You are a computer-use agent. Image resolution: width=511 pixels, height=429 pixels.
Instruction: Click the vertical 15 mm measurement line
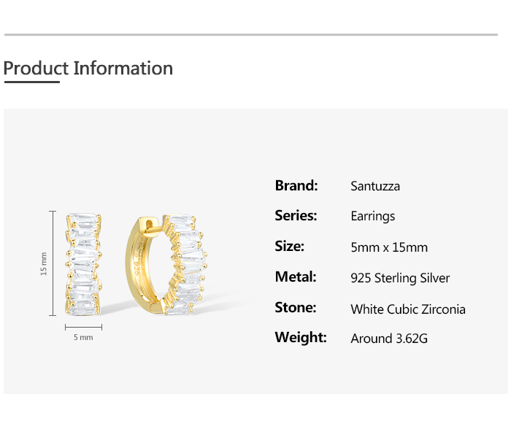[53, 264]
